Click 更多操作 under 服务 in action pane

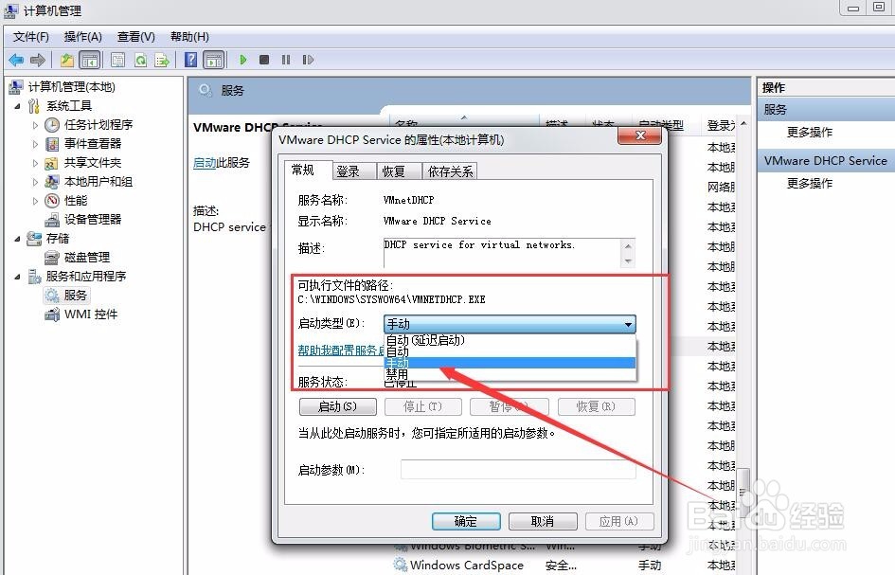pyautogui.click(x=810, y=133)
